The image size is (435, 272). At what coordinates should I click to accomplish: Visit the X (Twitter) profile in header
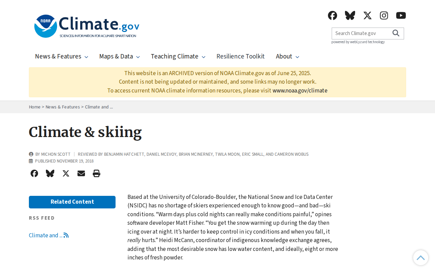coord(367,15)
